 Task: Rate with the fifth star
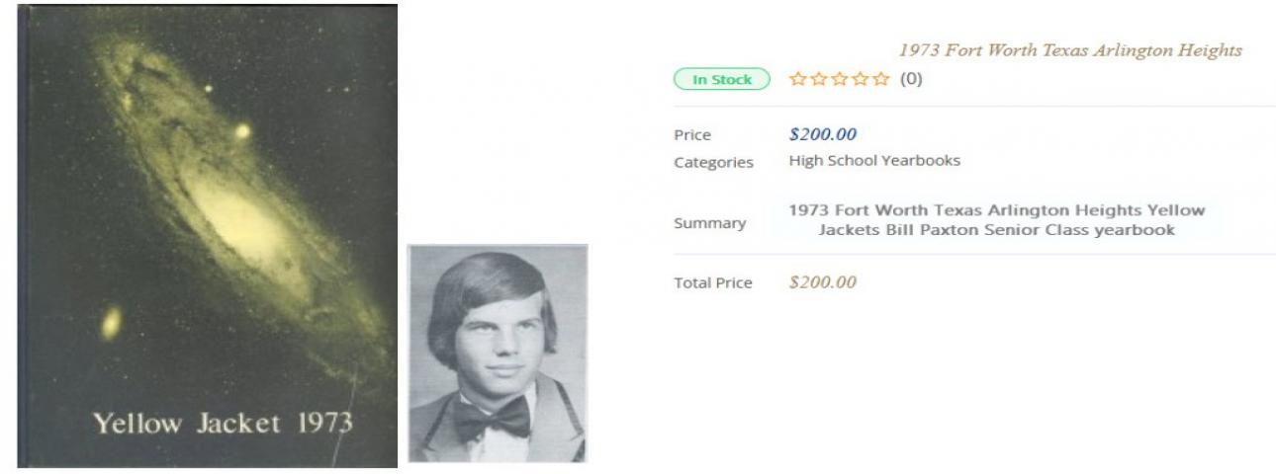882,80
